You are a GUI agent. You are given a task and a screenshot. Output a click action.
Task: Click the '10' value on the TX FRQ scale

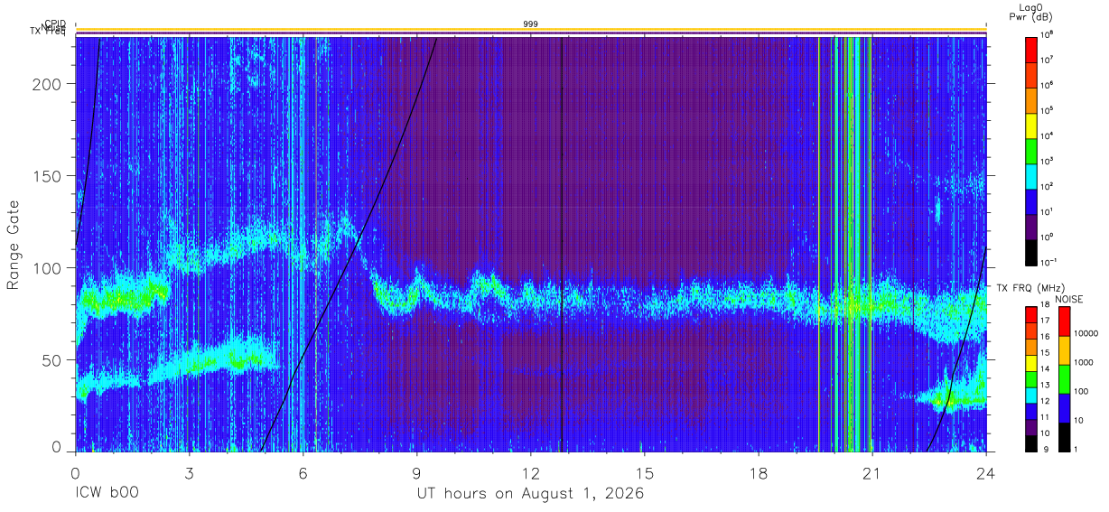(x=1046, y=434)
